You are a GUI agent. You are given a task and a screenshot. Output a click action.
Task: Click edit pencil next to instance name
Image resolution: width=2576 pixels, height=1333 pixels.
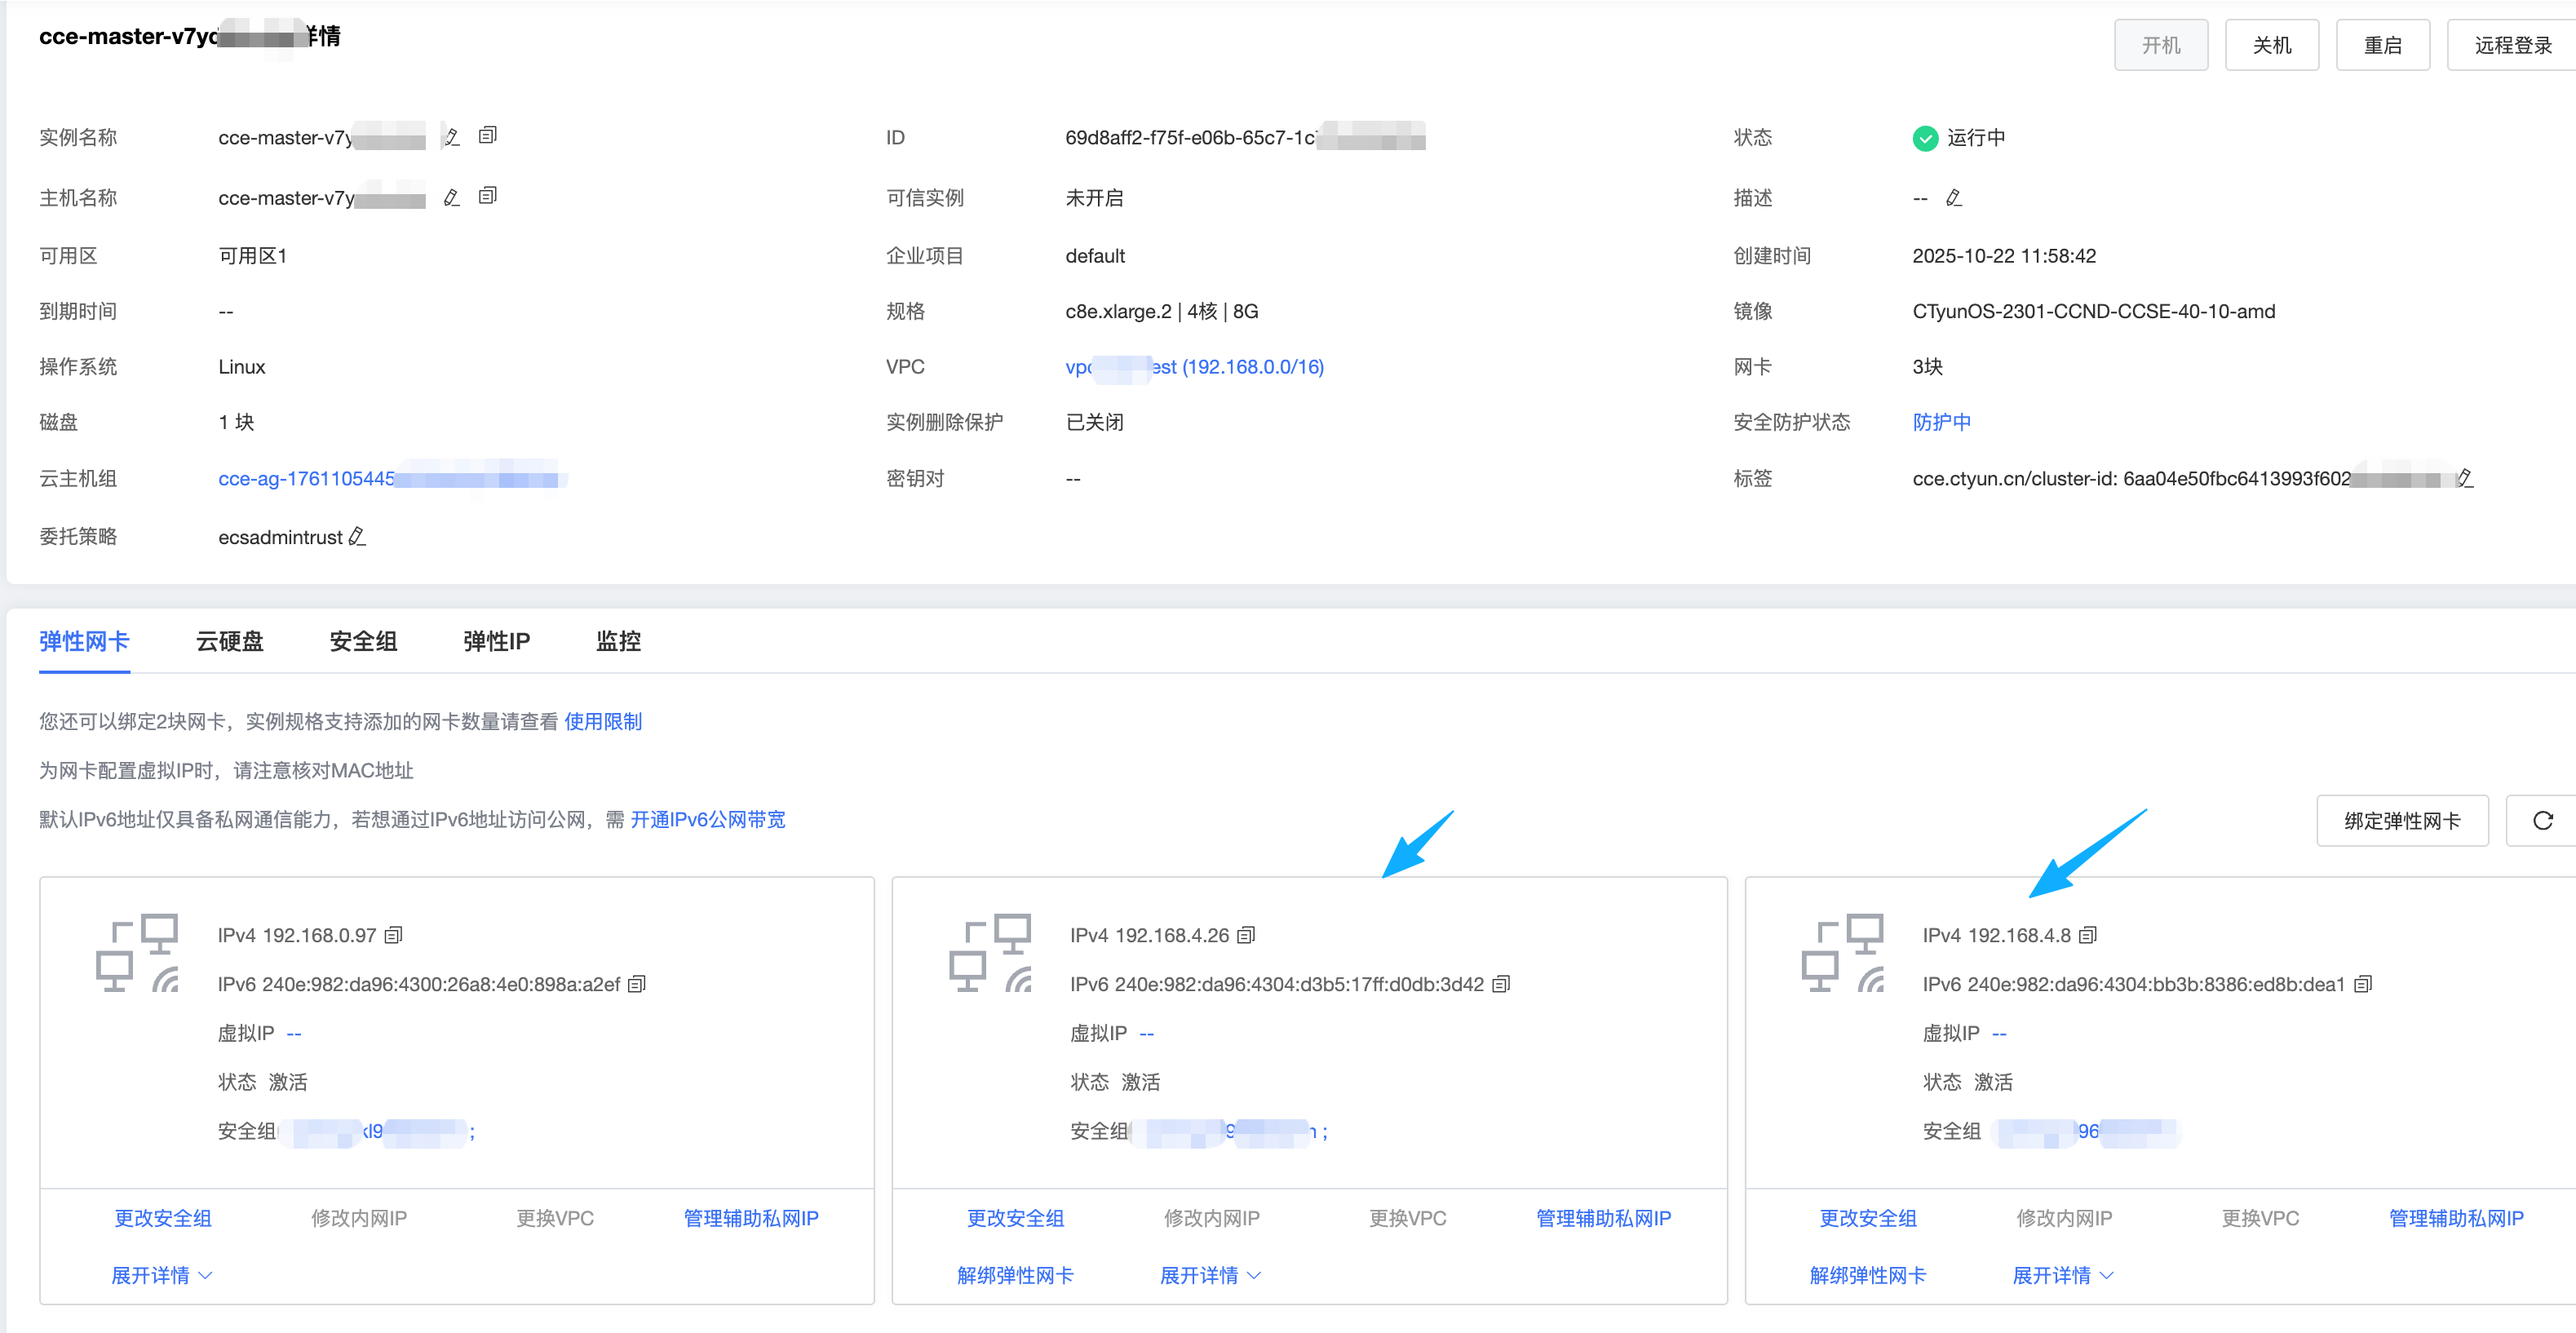[x=452, y=137]
